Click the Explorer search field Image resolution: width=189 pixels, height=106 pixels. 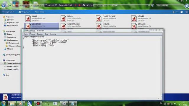[x=170, y=5]
